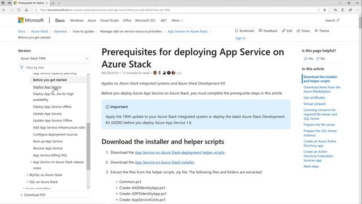Bookmark this docs page
362x204 pixels.
coord(244,31)
